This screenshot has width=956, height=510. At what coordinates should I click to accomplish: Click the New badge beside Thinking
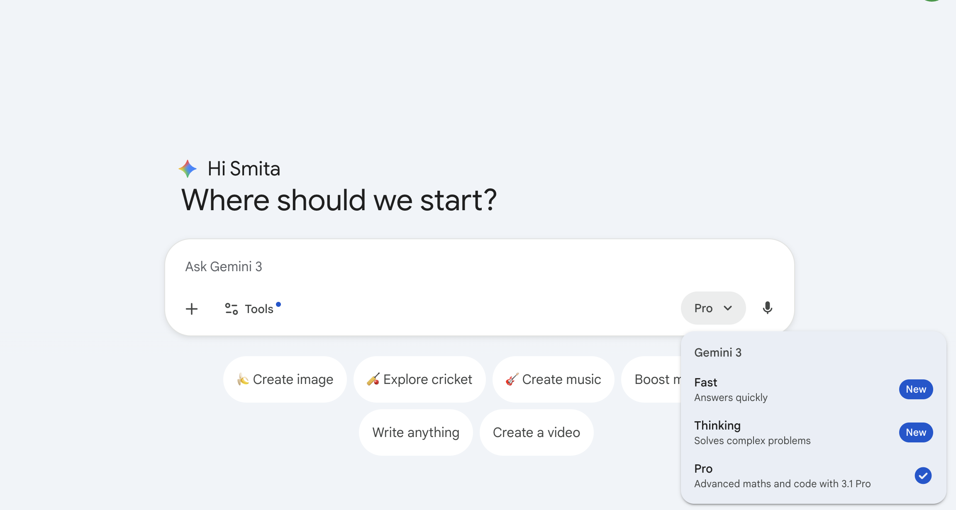[x=916, y=432]
